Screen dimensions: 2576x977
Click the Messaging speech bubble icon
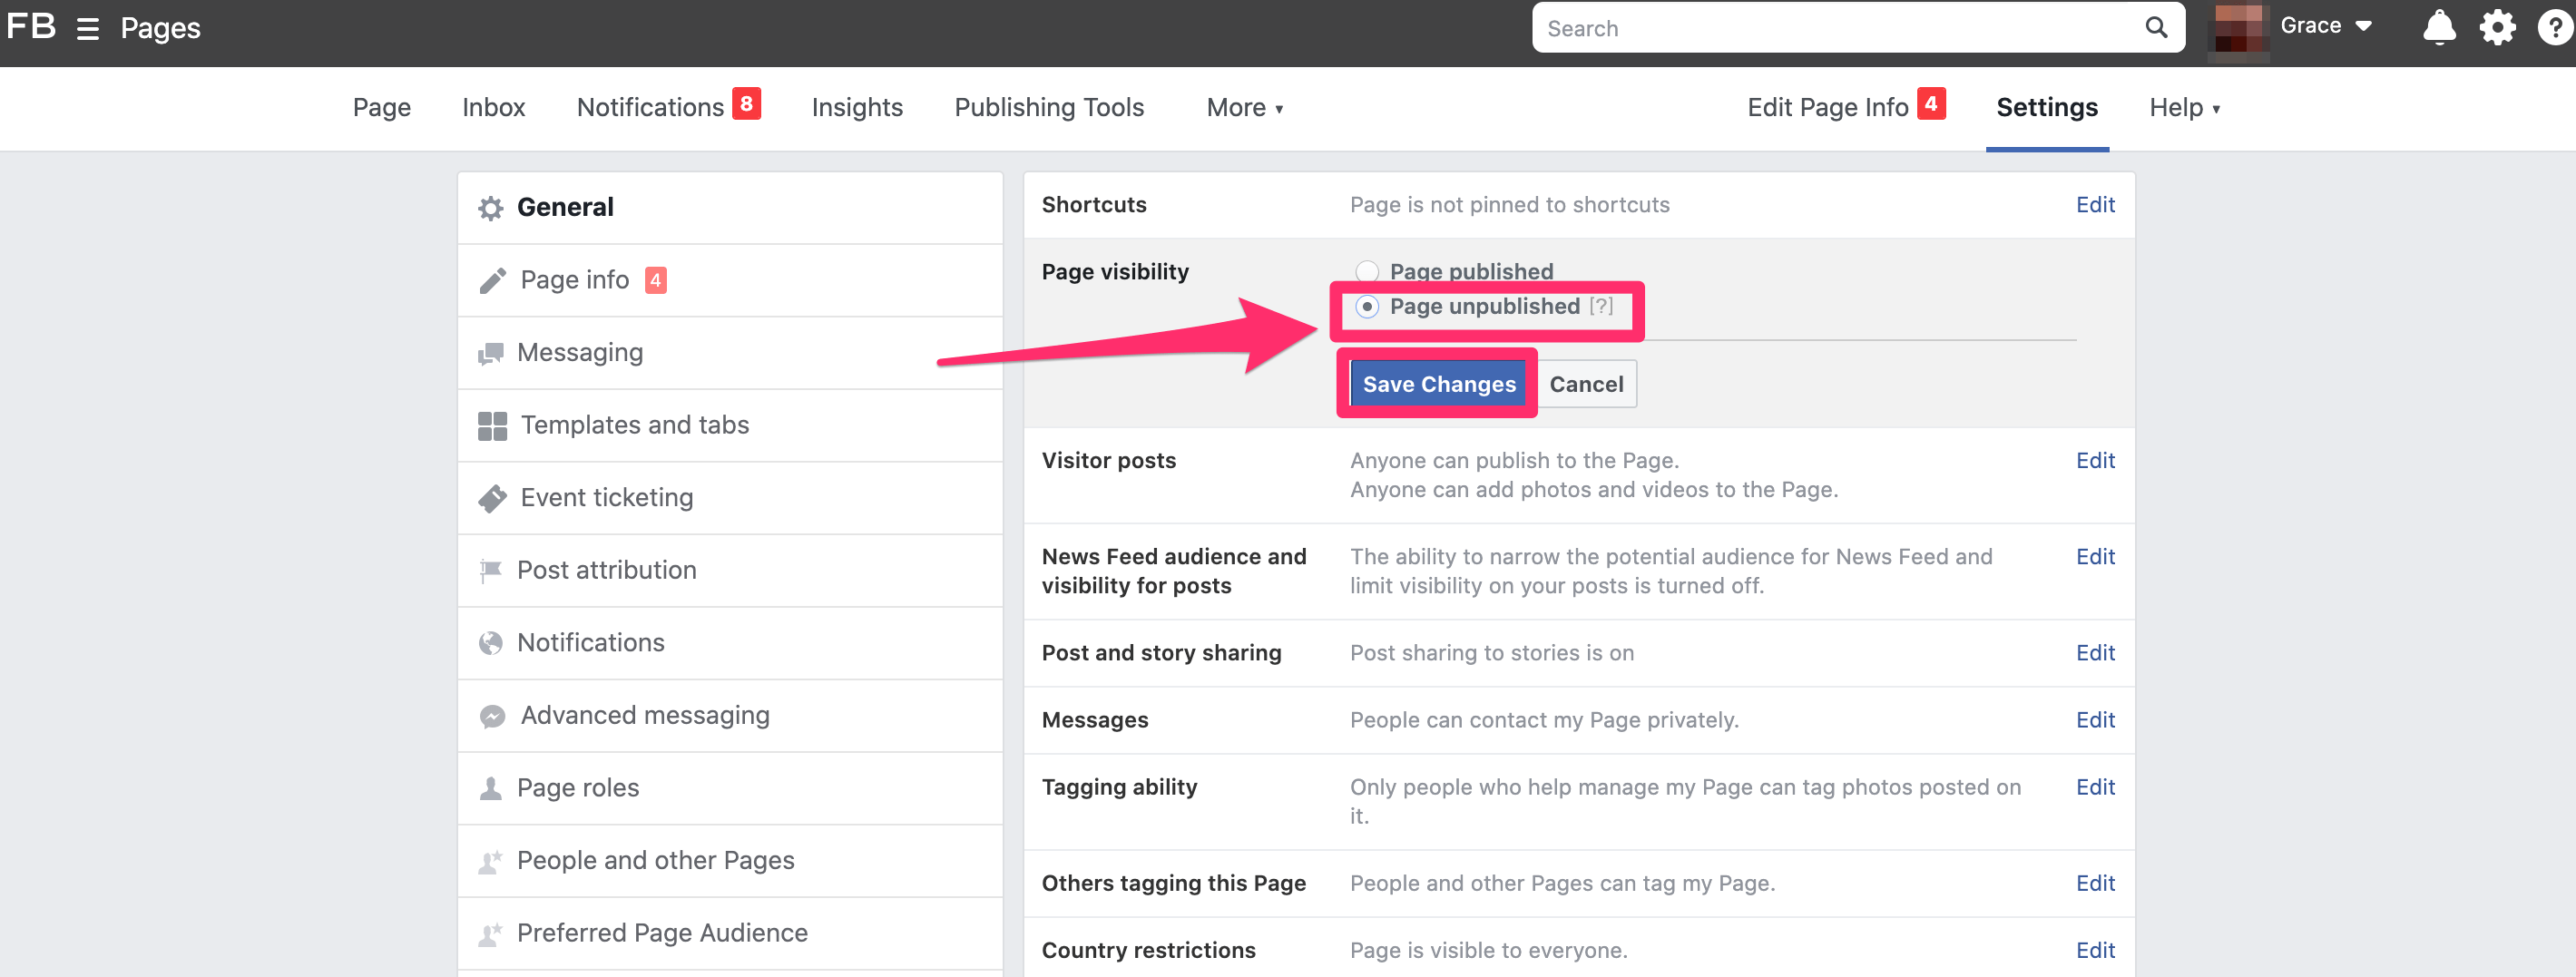pyautogui.click(x=491, y=352)
